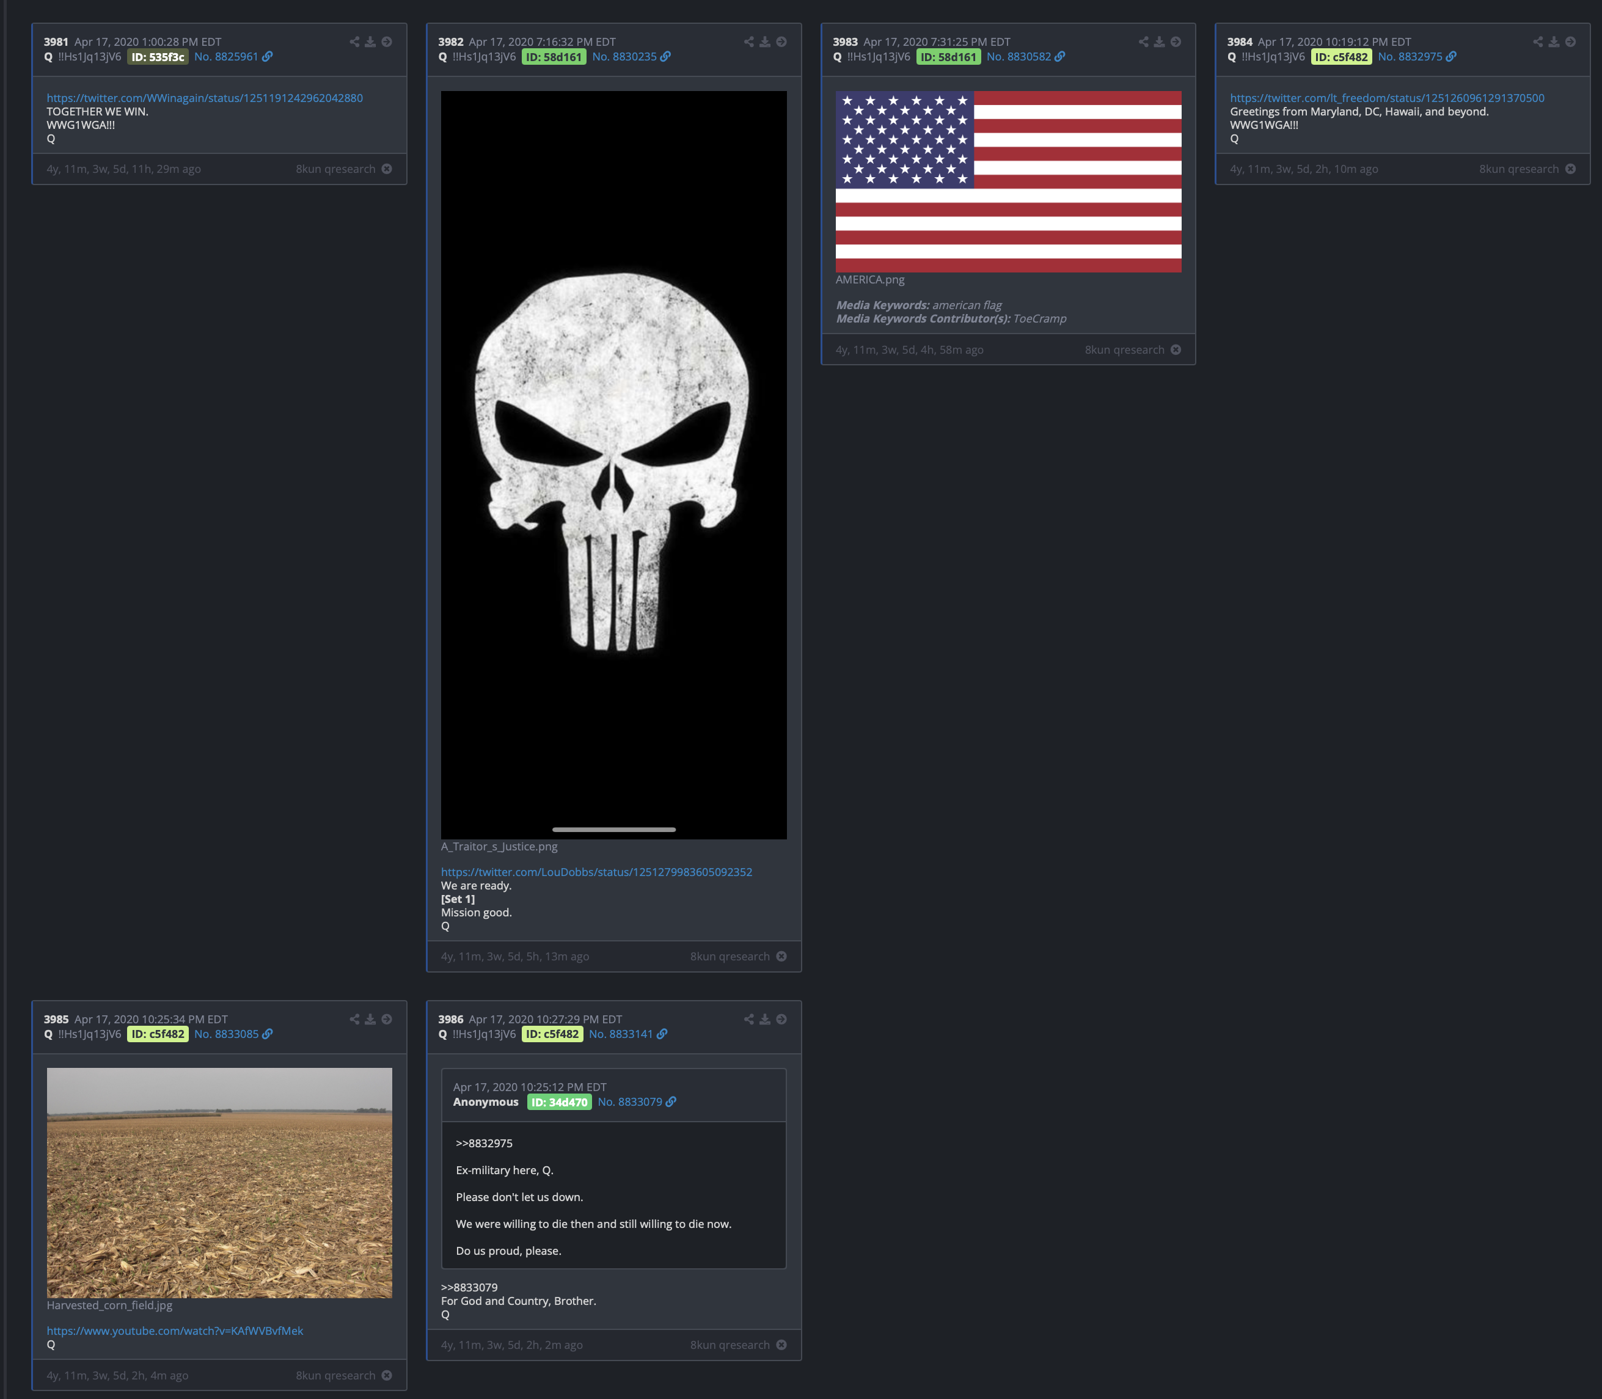Open post No. 8825961 link
The height and width of the screenshot is (1399, 1602).
click(227, 57)
